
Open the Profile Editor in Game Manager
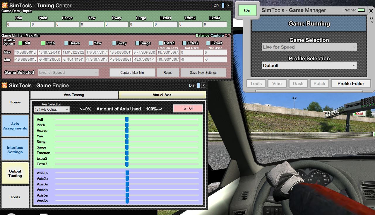[x=351, y=83]
